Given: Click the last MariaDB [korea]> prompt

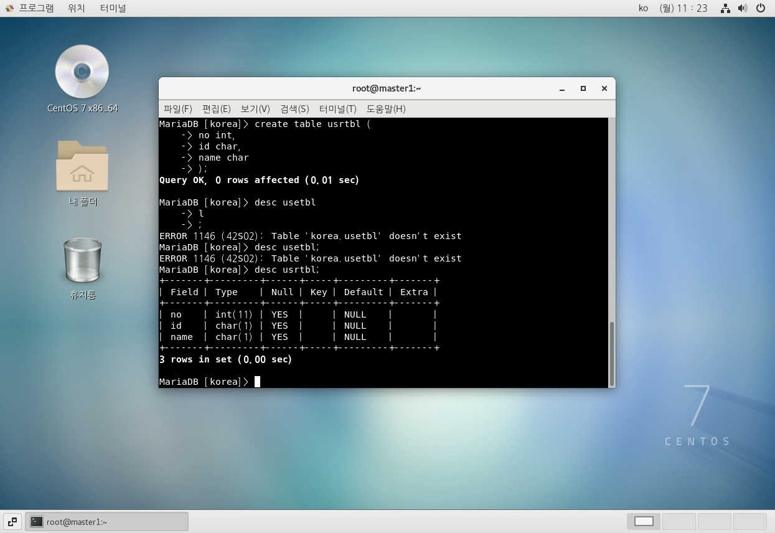Looking at the screenshot, I should [x=204, y=382].
